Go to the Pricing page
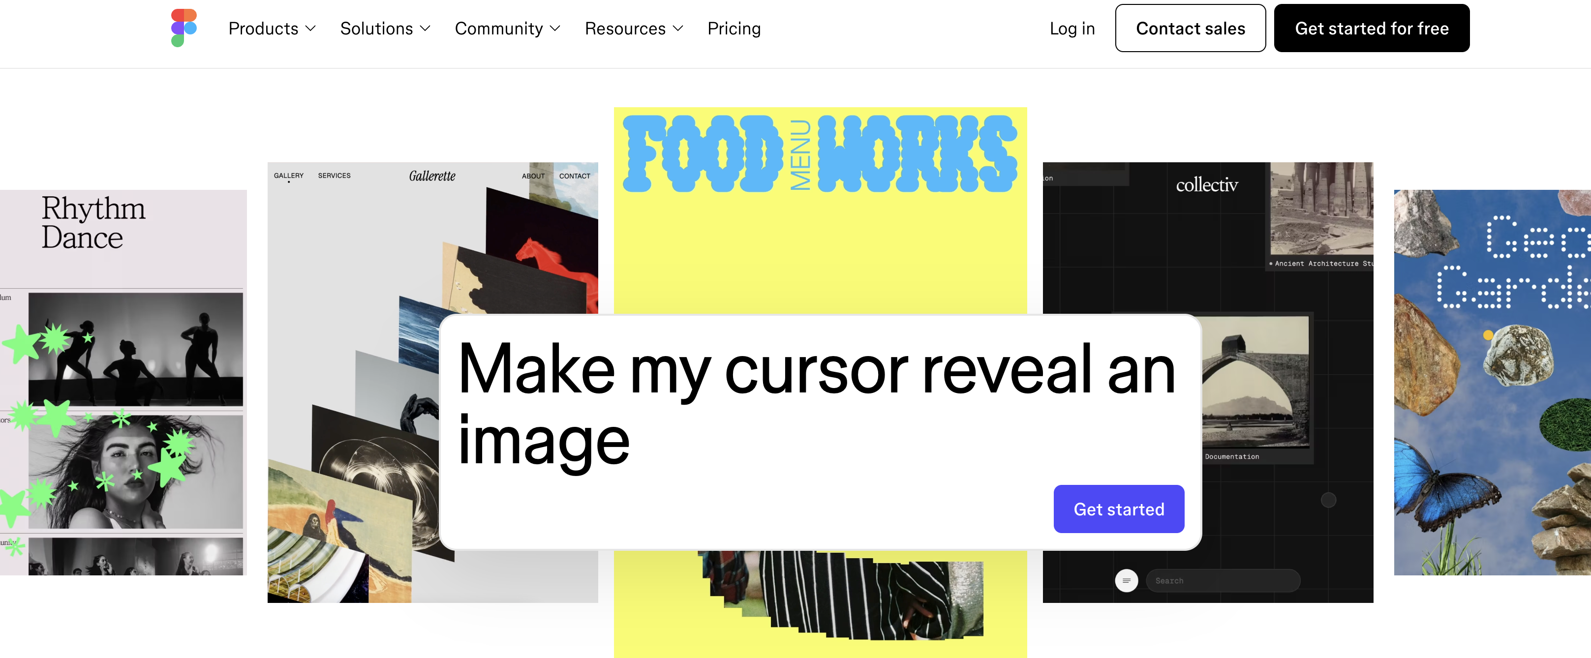 tap(734, 29)
